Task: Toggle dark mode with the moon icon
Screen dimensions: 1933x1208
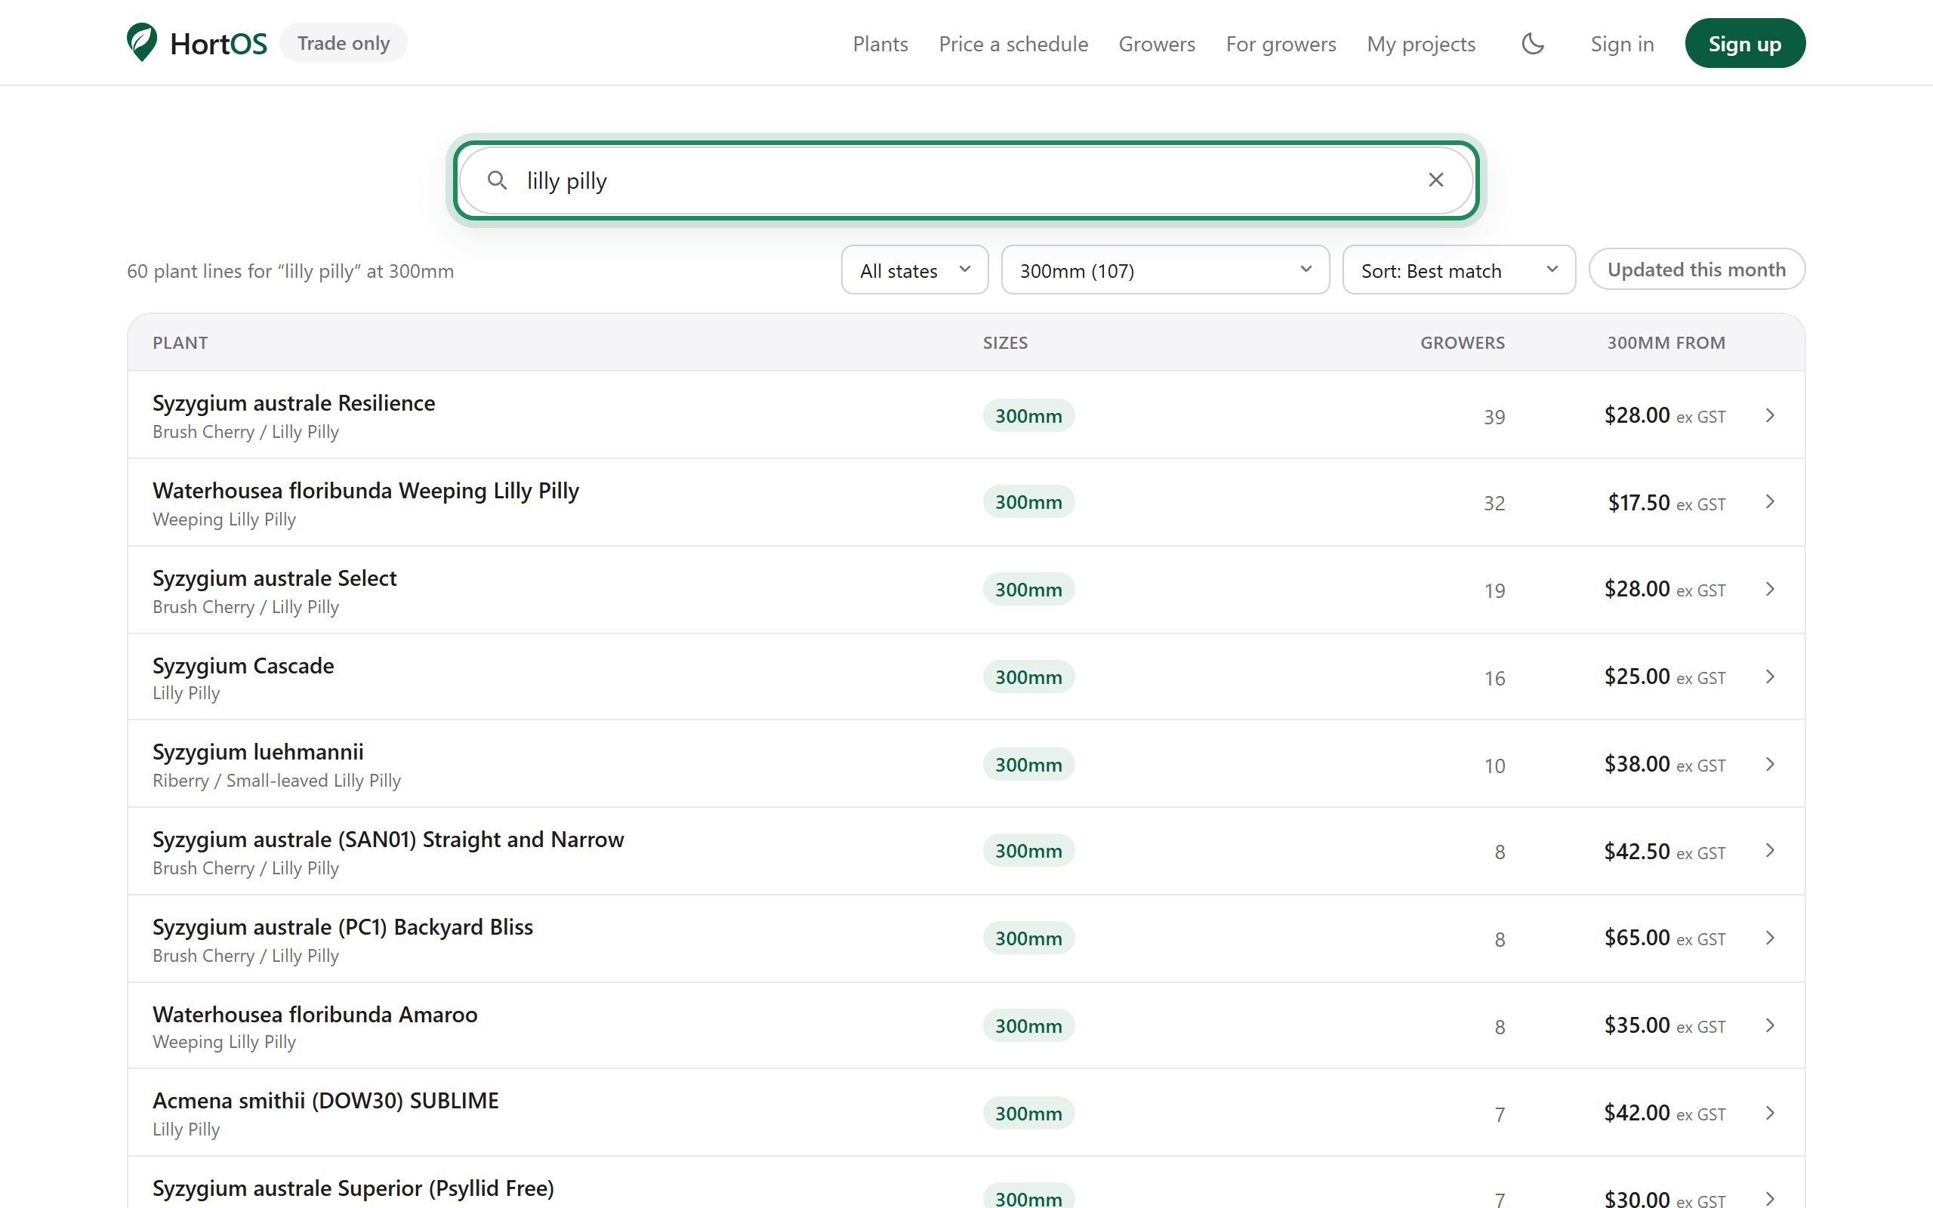Action: tap(1532, 43)
